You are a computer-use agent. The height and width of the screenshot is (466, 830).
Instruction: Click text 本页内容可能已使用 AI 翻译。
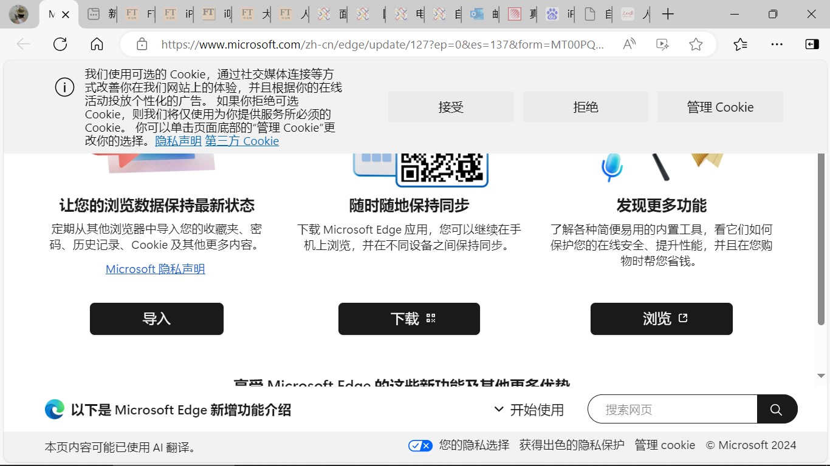122,447
